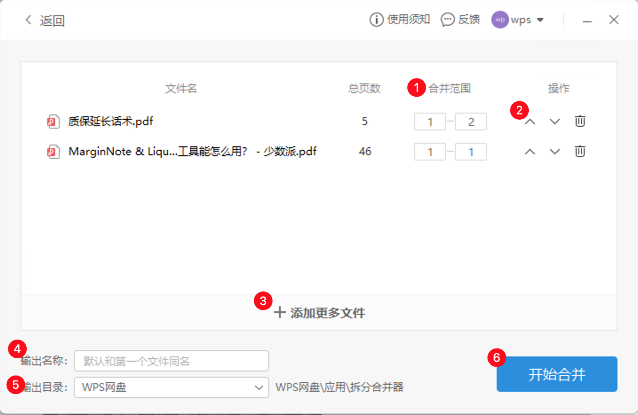Image resolution: width=638 pixels, height=415 pixels.
Task: Raise the MarginNote file with its up arrow
Action: click(x=529, y=151)
